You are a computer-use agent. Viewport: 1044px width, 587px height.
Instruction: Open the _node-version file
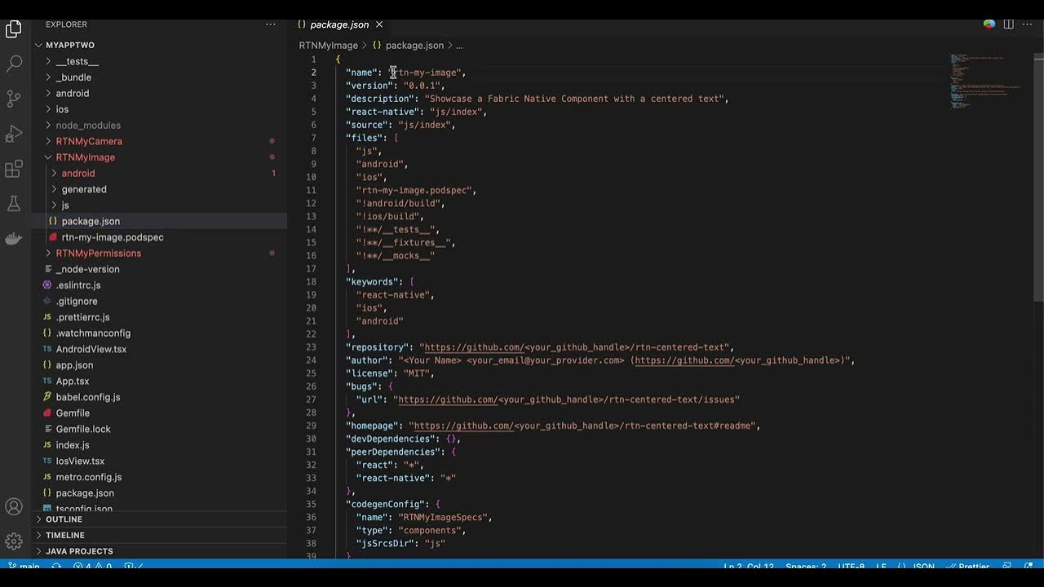point(87,269)
